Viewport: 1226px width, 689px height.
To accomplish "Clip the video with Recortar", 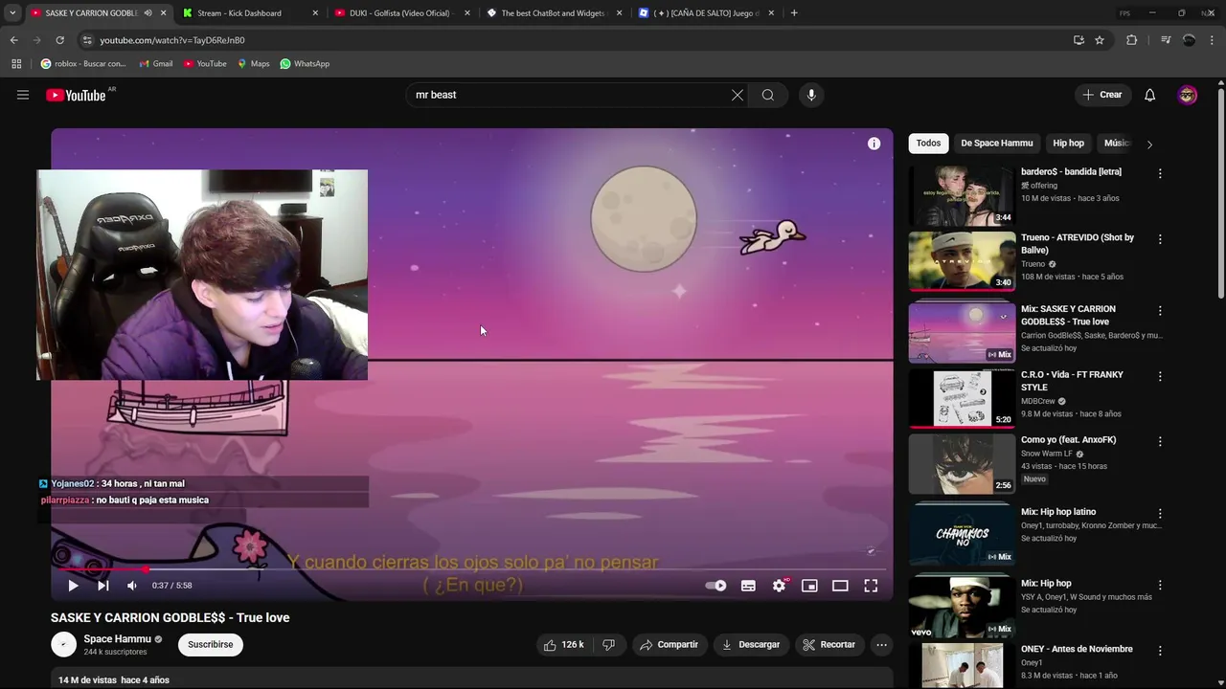I will coord(829,645).
